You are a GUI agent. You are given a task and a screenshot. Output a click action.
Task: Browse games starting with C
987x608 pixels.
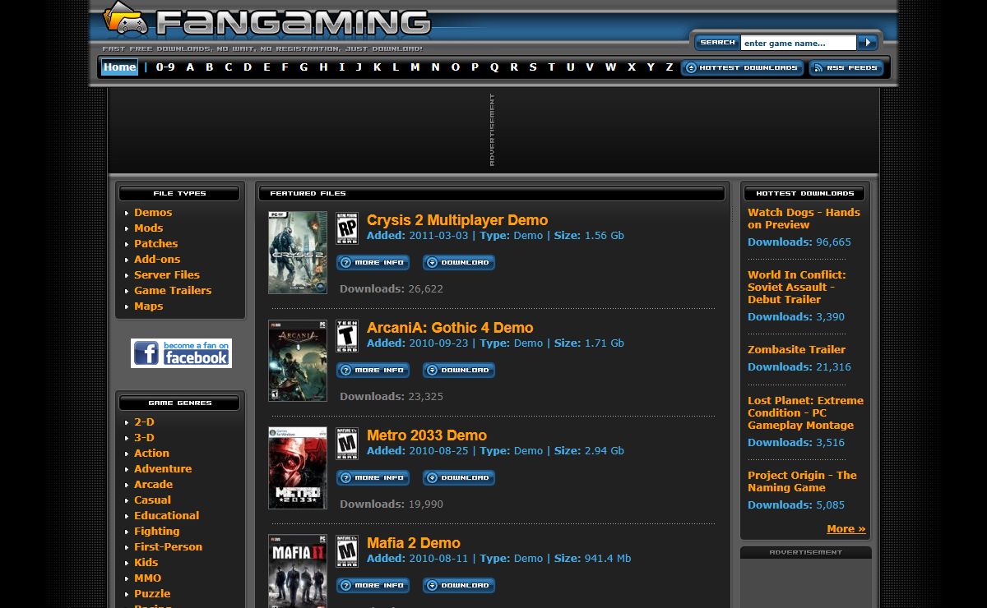[229, 67]
